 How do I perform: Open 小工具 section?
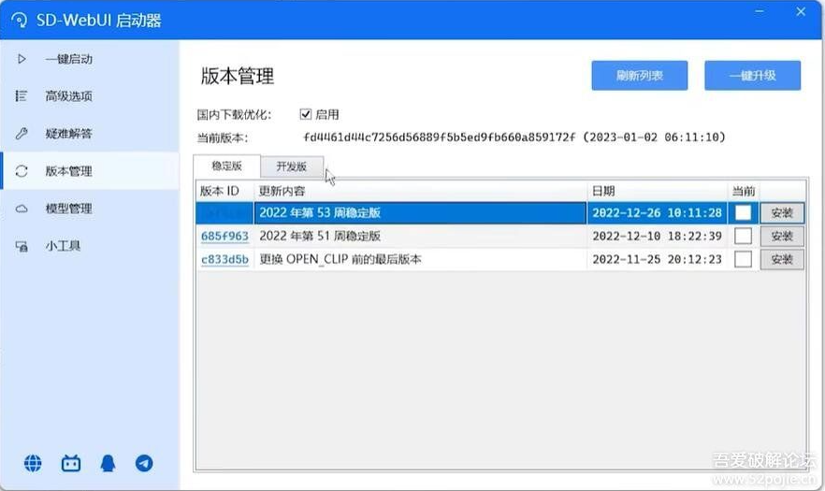click(x=90, y=246)
